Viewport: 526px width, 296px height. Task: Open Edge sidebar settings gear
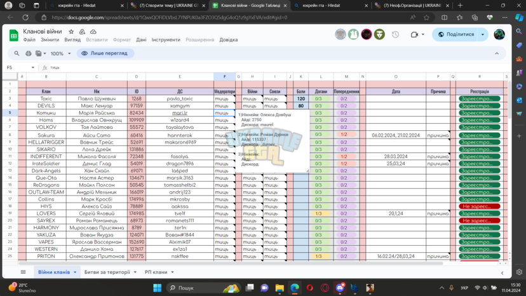click(519, 272)
